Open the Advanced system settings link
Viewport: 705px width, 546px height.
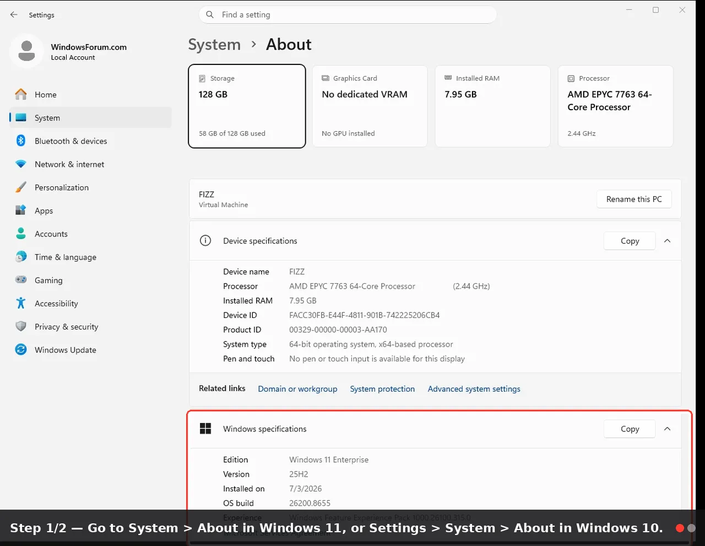click(474, 389)
